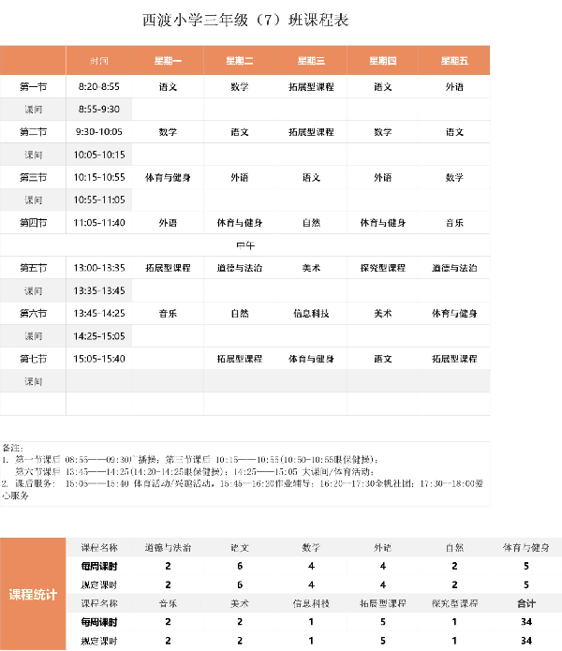562x651 pixels.
Task: Select the time cell 10:05-10:15
Action: tap(99, 155)
